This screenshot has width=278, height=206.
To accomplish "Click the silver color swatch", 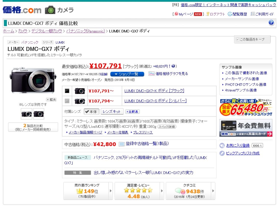I will tap(67, 101).
